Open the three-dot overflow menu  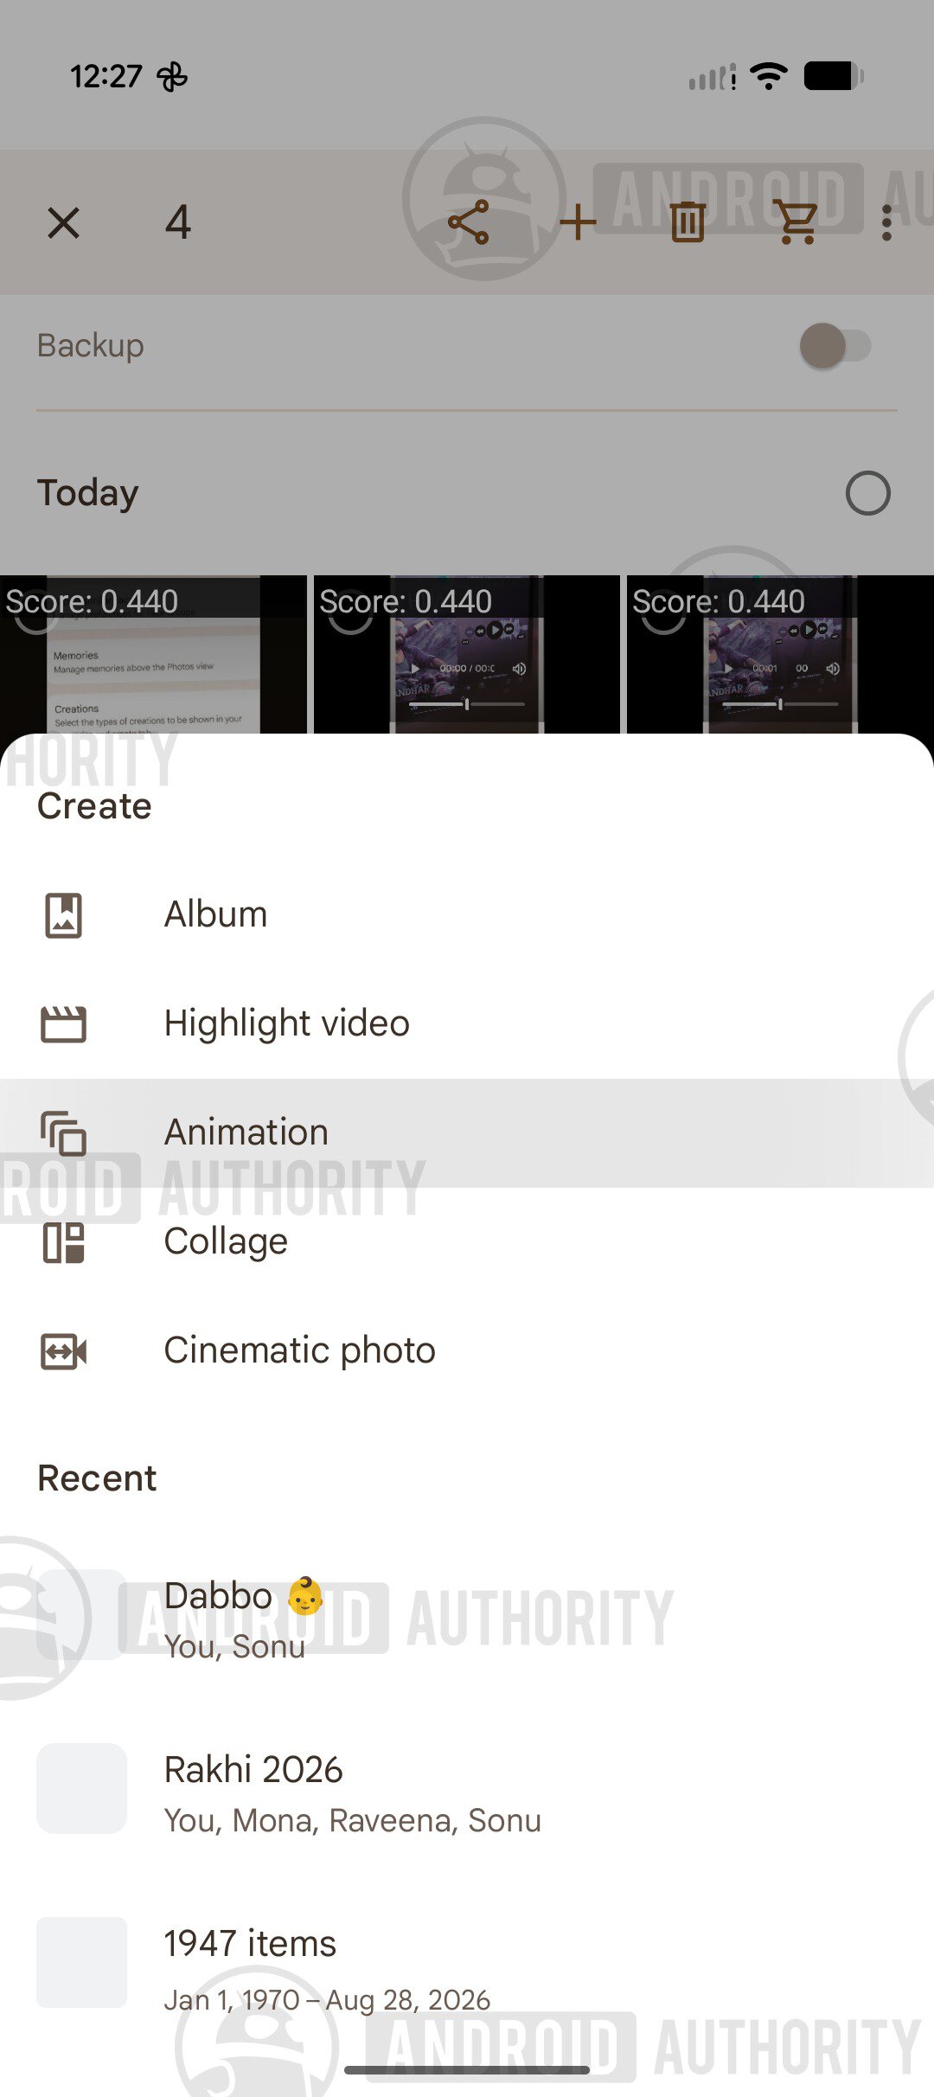pos(886,222)
